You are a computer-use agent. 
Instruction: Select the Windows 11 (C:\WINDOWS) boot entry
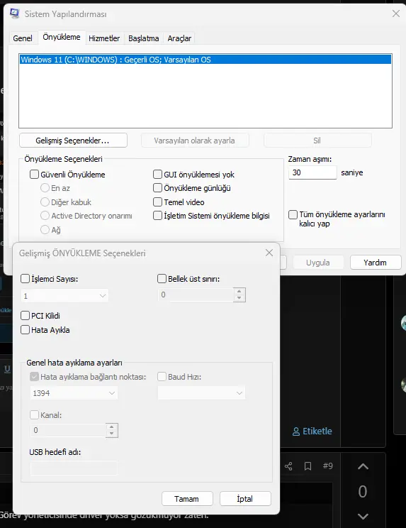pyautogui.click(x=205, y=60)
